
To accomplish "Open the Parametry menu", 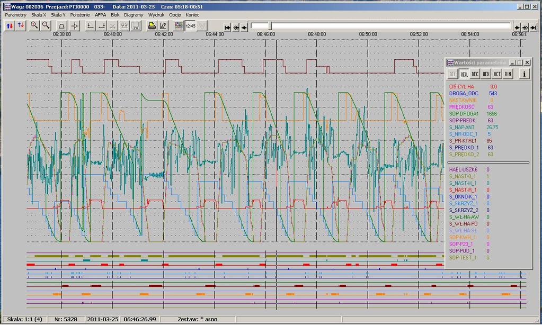I will pos(15,15).
